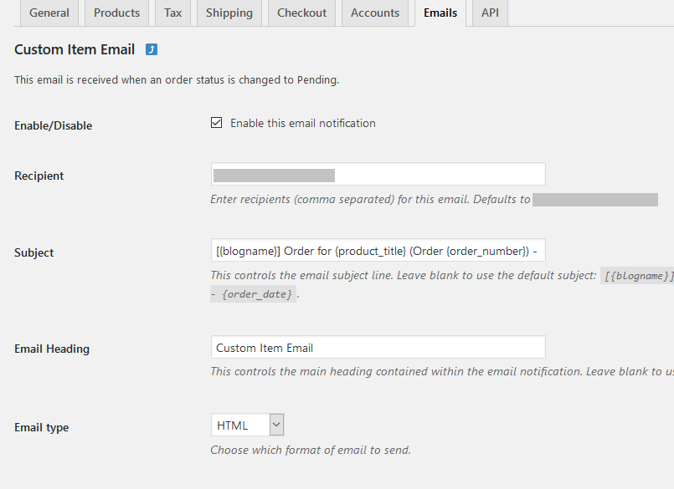The height and width of the screenshot is (489, 674).
Task: Select the Shipping tab
Action: (229, 13)
